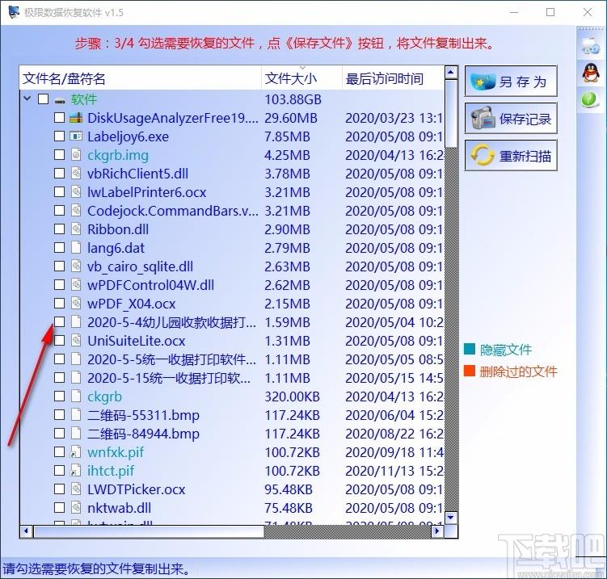Sort by 文件大小 column header
Image resolution: width=607 pixels, height=579 pixels.
click(301, 78)
